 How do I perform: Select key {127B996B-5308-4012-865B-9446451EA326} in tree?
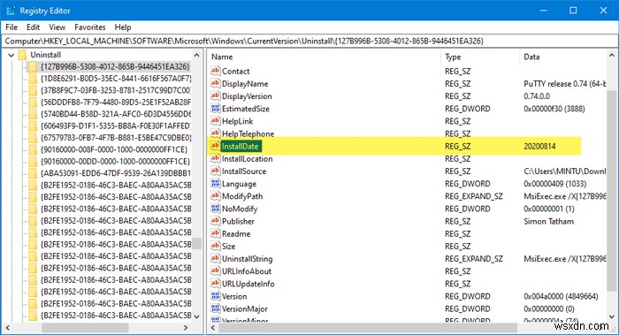115,66
